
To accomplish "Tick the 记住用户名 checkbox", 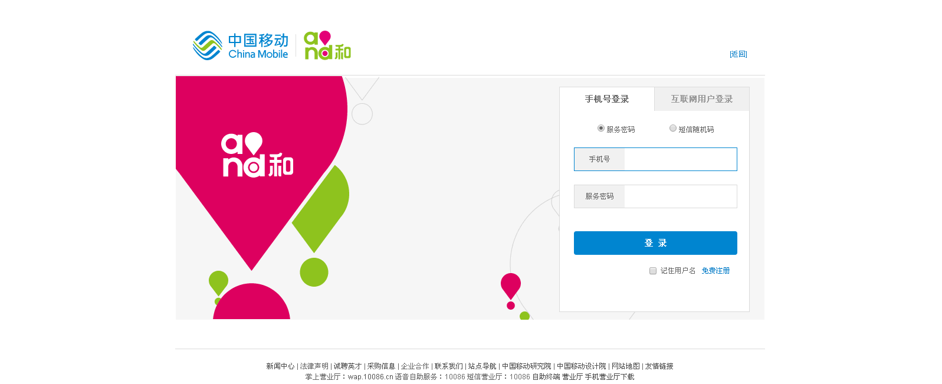I will click(653, 271).
